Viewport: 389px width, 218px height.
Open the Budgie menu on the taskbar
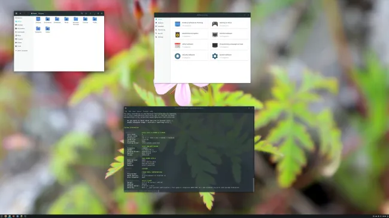(1, 216)
